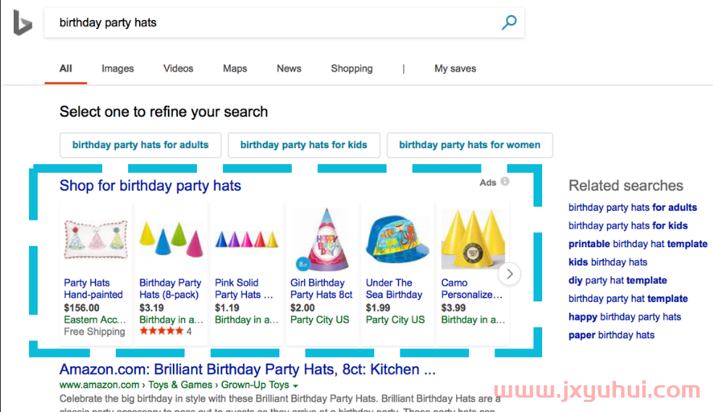713x412 pixels.
Task: Expand the Amazon result URL dropdown arrow
Action: click(x=295, y=386)
